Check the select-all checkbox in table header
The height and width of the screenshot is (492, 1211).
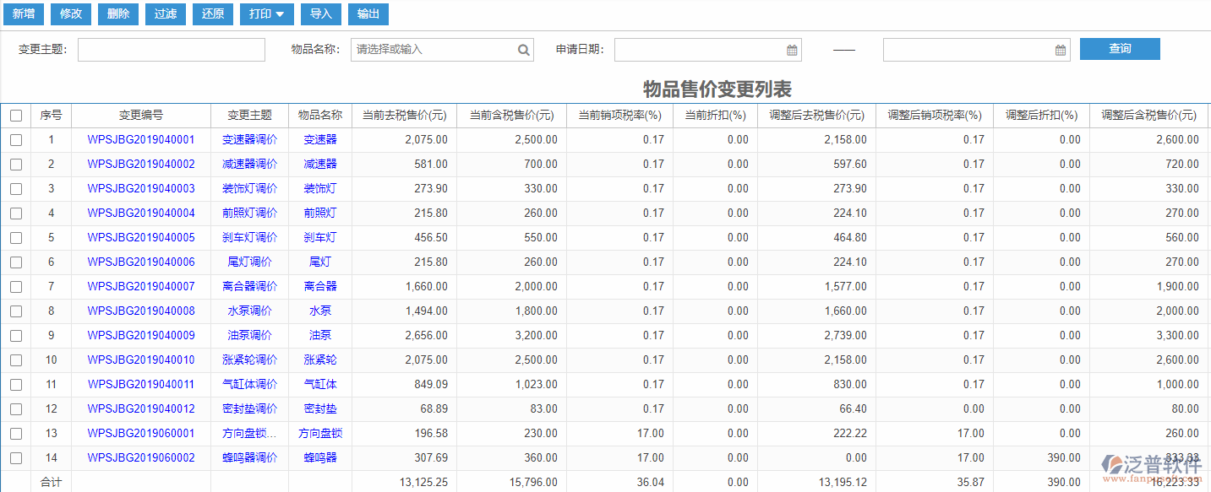click(x=15, y=115)
